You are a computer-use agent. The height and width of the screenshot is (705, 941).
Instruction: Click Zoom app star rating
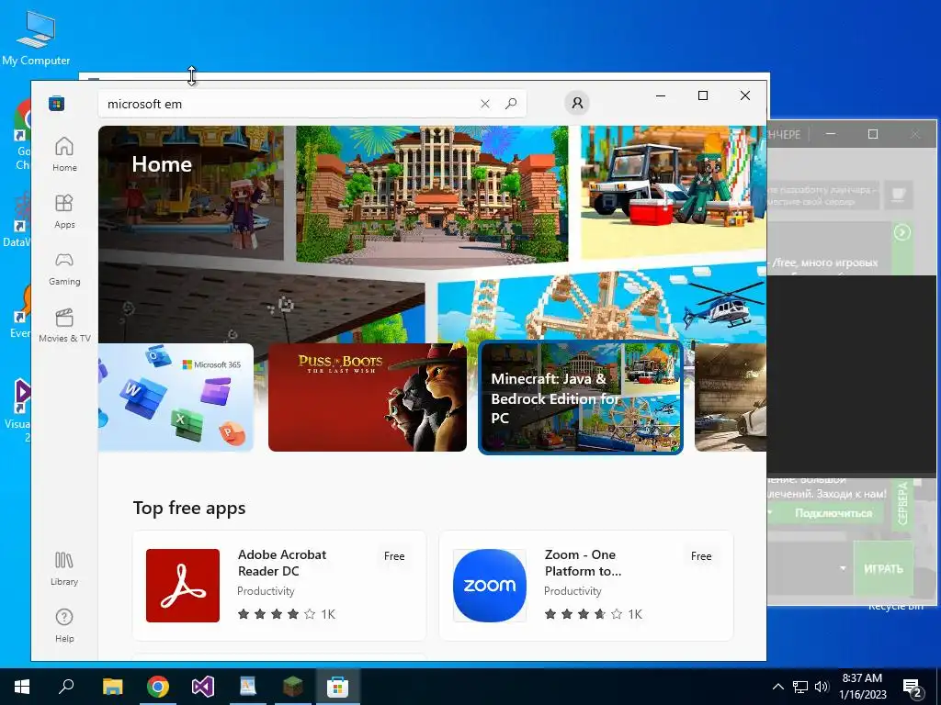point(584,614)
